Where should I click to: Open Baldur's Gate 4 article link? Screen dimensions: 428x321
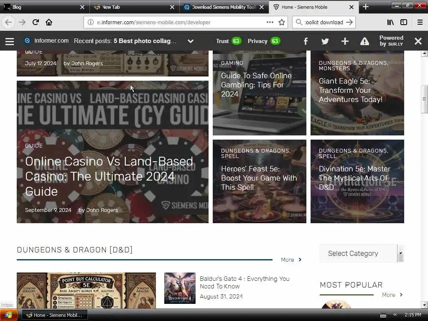[x=245, y=282]
